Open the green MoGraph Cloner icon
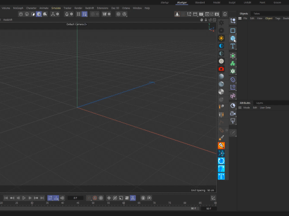Image resolution: width=289 pixels, height=216 pixels. point(233,63)
